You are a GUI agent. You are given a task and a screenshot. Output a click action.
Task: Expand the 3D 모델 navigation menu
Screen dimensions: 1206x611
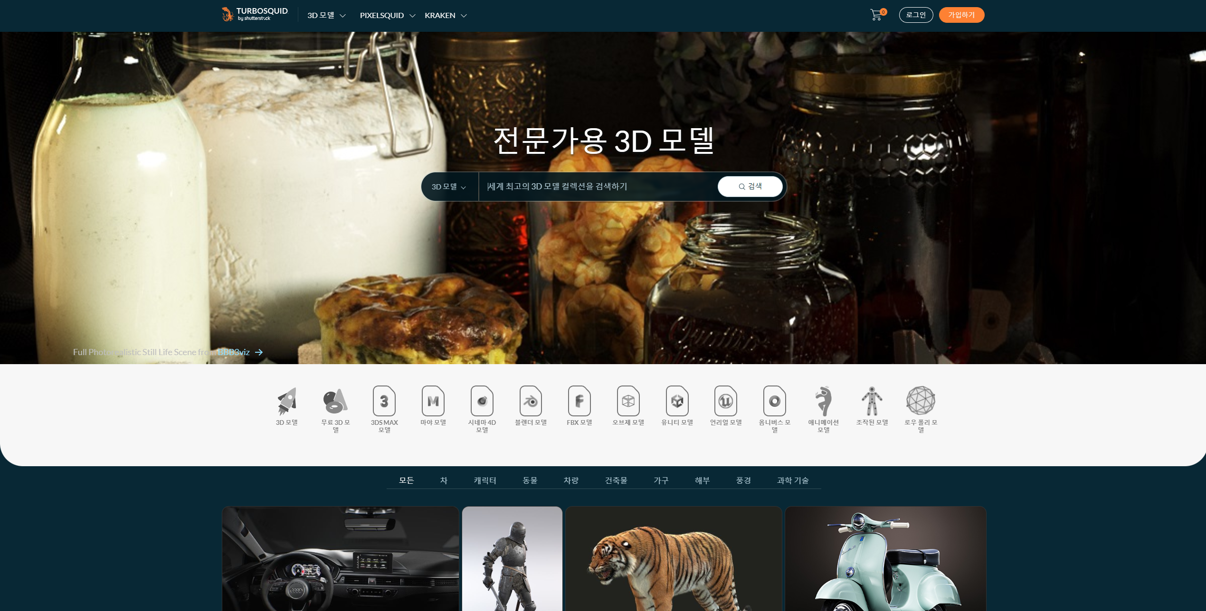(326, 16)
